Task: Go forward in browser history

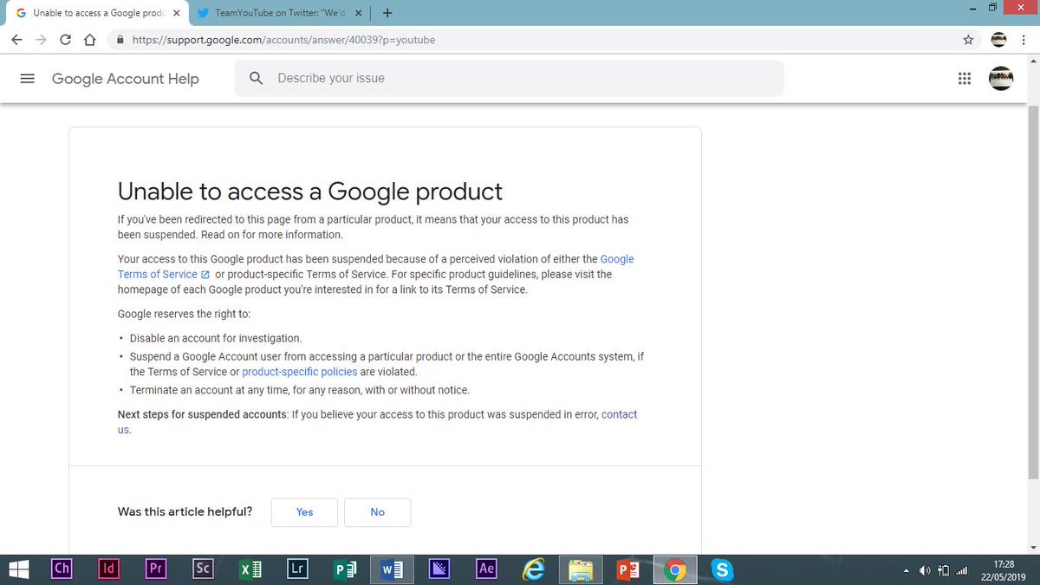Action: 41,40
